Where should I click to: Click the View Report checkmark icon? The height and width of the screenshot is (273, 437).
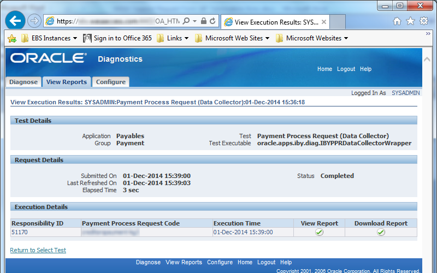pos(319,232)
